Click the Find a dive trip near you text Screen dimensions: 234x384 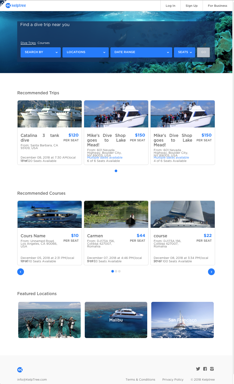[x=45, y=24]
